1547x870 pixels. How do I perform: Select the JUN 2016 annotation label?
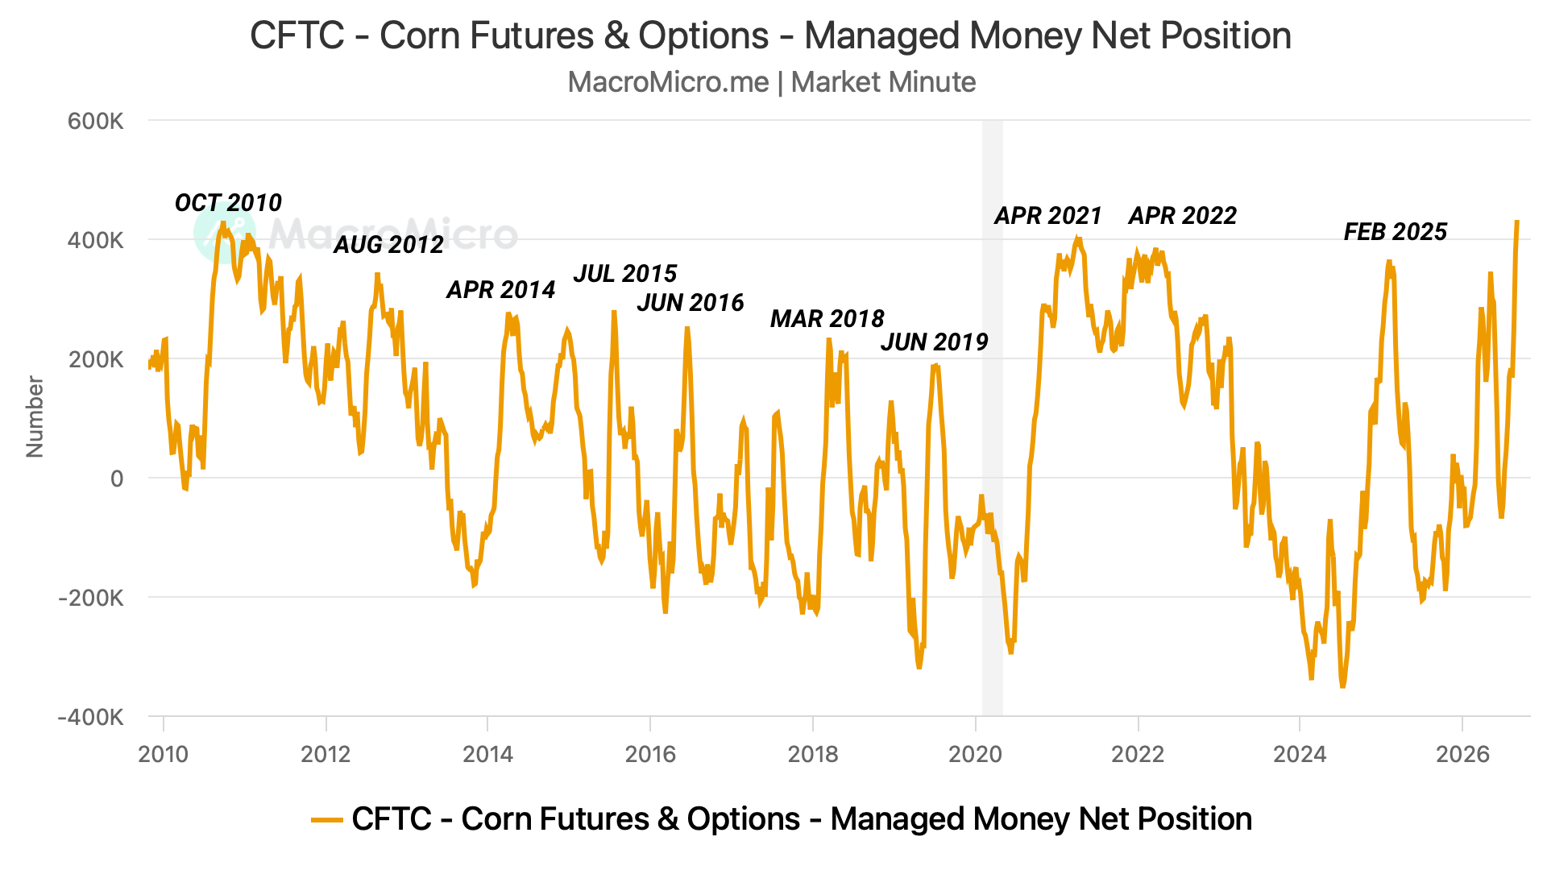tap(691, 303)
